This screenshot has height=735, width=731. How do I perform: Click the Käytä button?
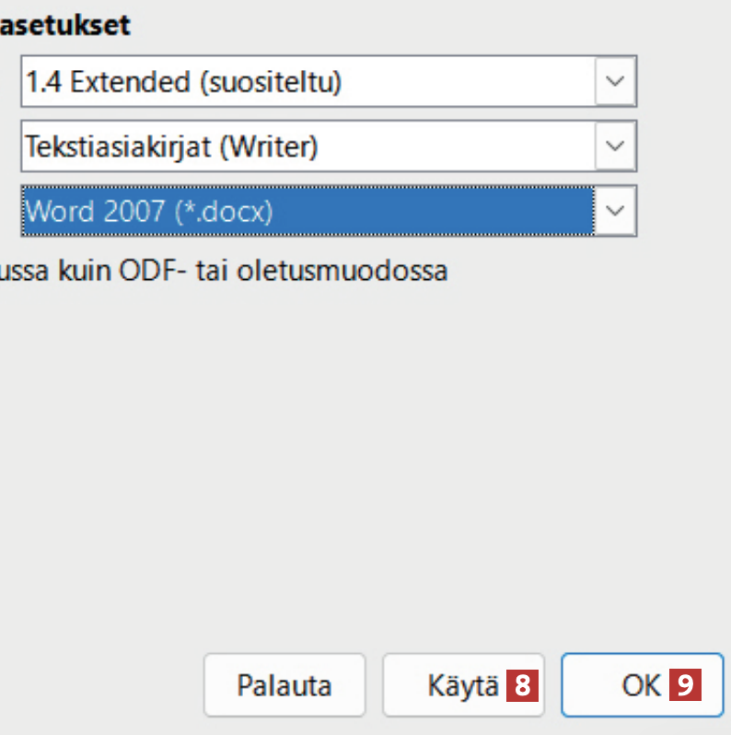tap(463, 685)
